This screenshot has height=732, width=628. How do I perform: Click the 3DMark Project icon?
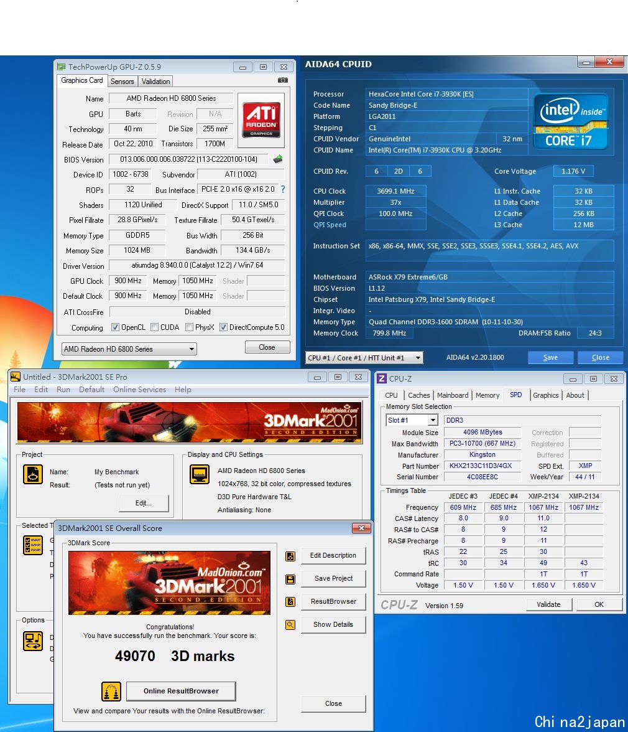(x=33, y=474)
